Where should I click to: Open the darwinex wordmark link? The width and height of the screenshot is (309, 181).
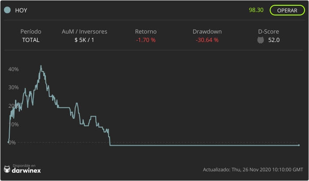[x=26, y=170]
